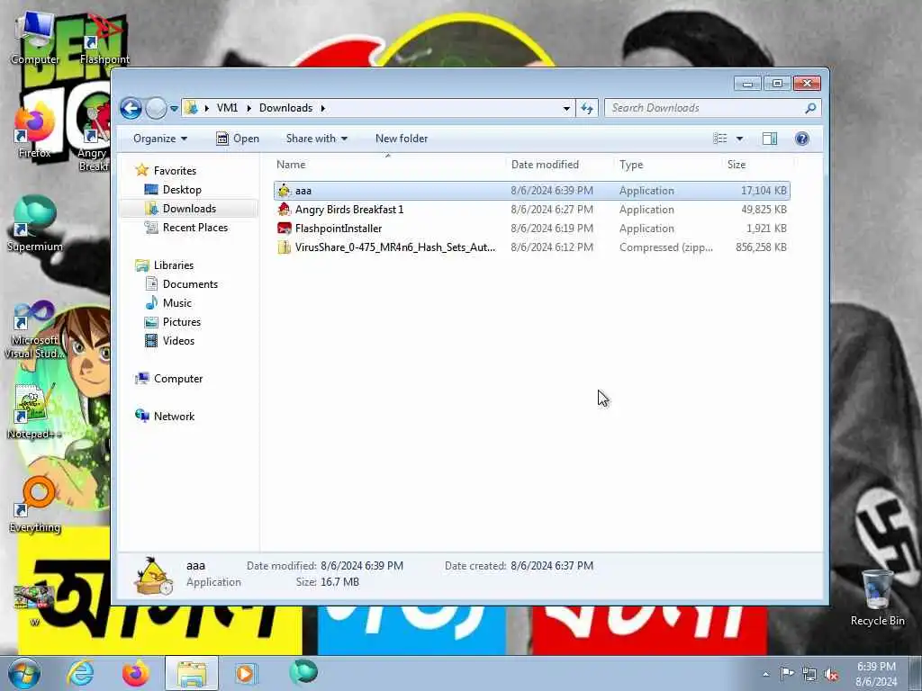Click the folder icon in the address bar

pyautogui.click(x=191, y=108)
